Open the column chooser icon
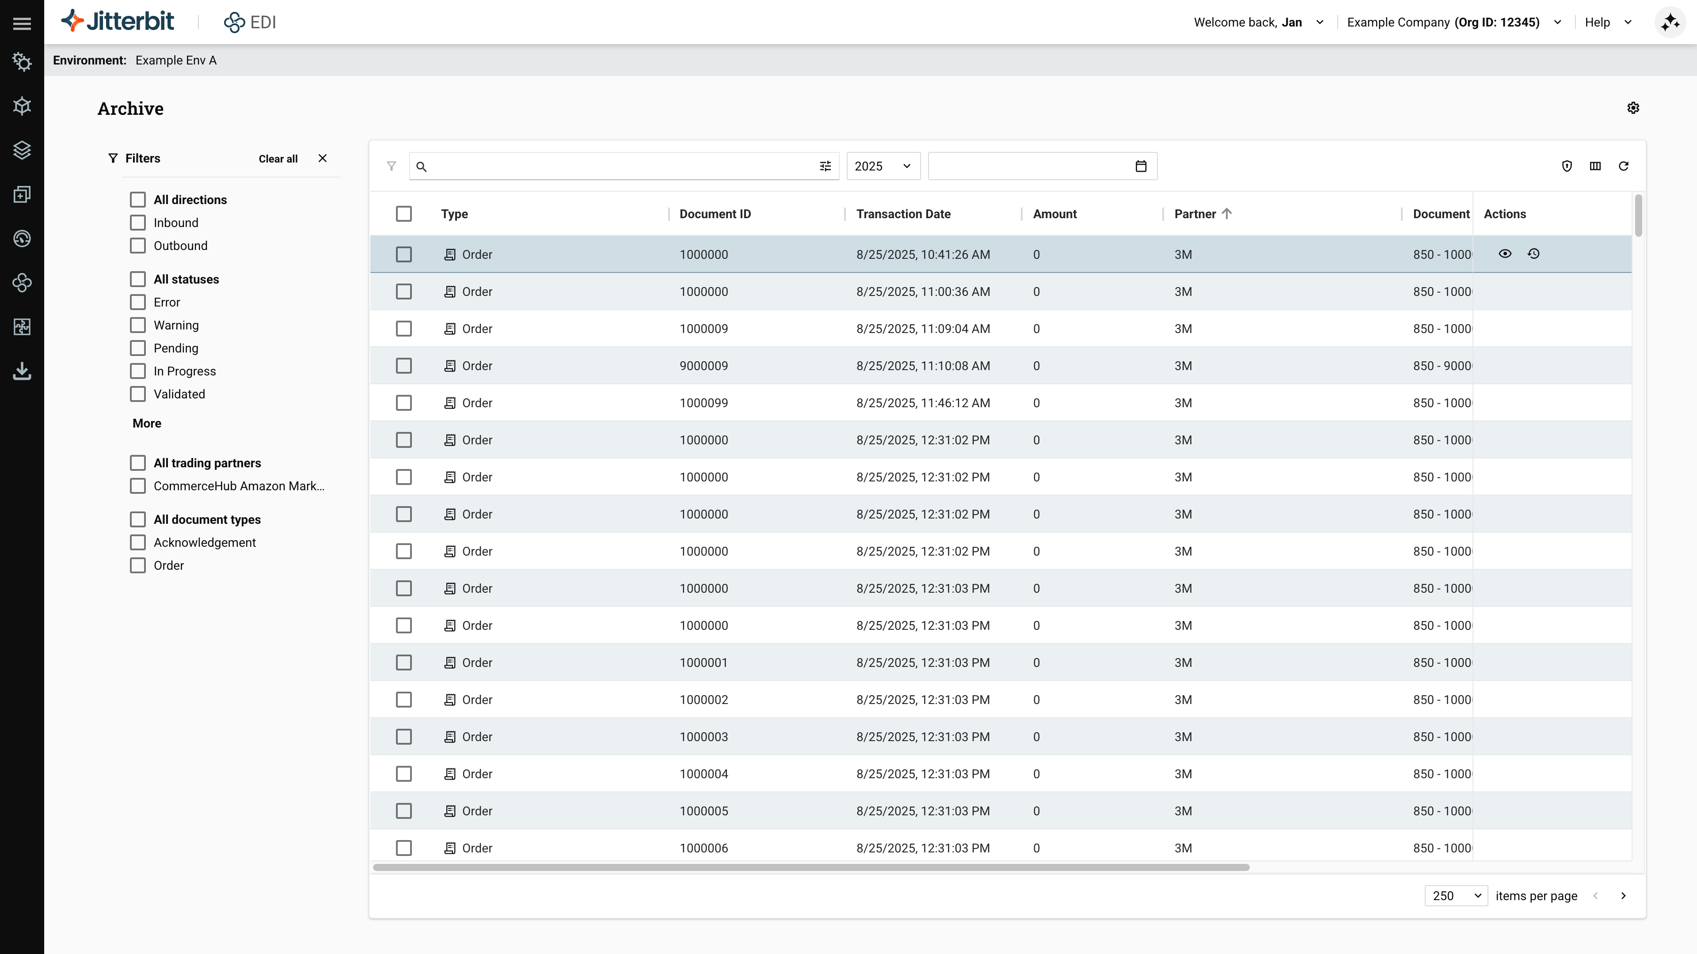 click(1595, 166)
